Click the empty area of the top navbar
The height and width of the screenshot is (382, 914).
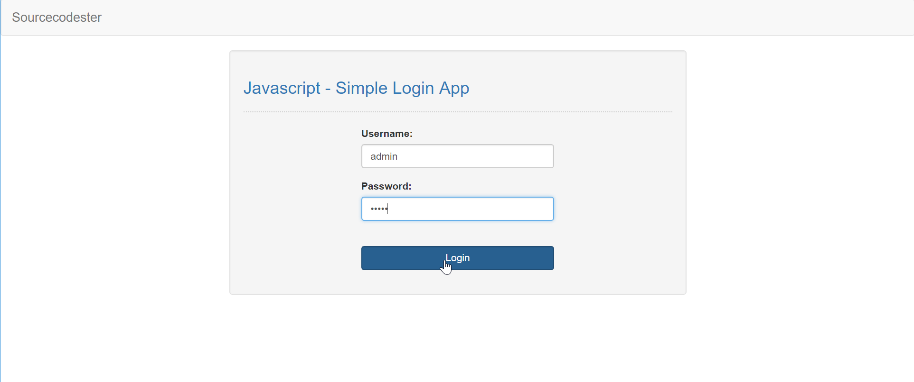475,18
